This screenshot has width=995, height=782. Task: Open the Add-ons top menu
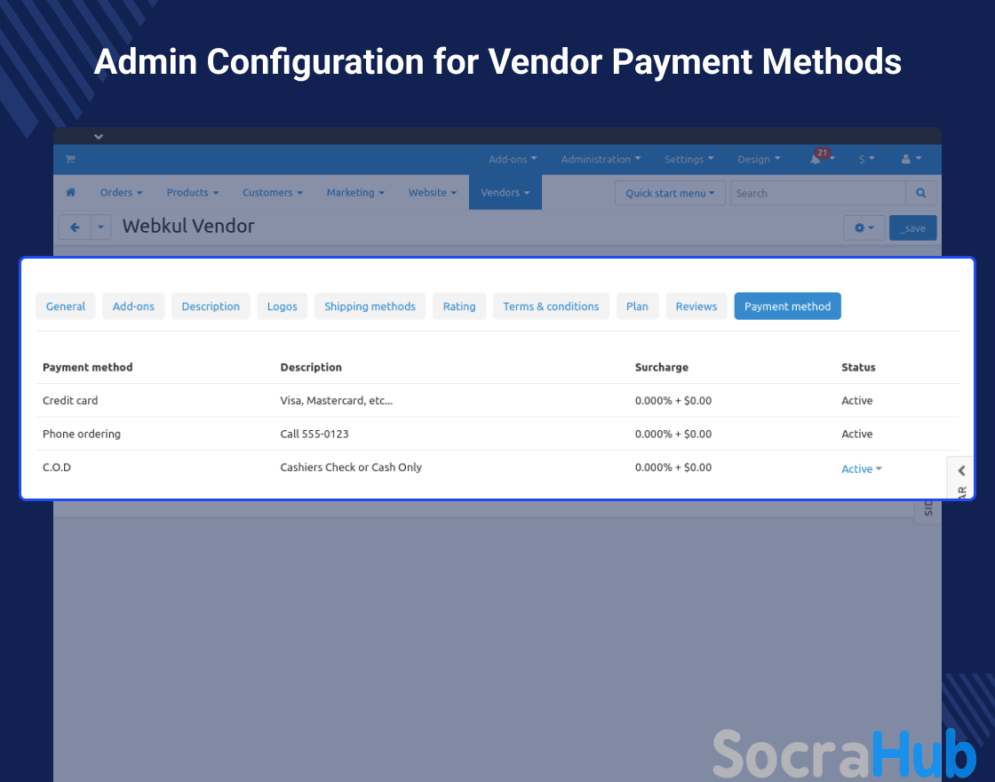[513, 159]
